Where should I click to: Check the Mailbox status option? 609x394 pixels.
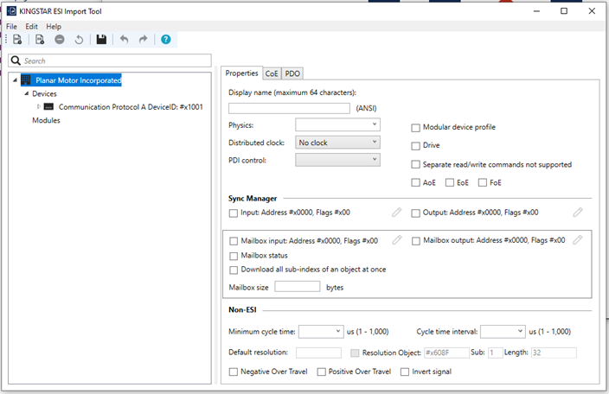234,256
